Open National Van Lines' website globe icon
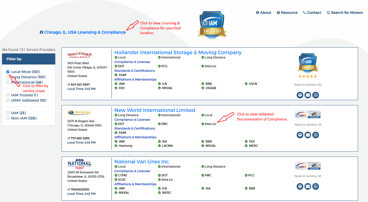Image resolution: width=368 pixels, height=202 pixels. point(300,186)
